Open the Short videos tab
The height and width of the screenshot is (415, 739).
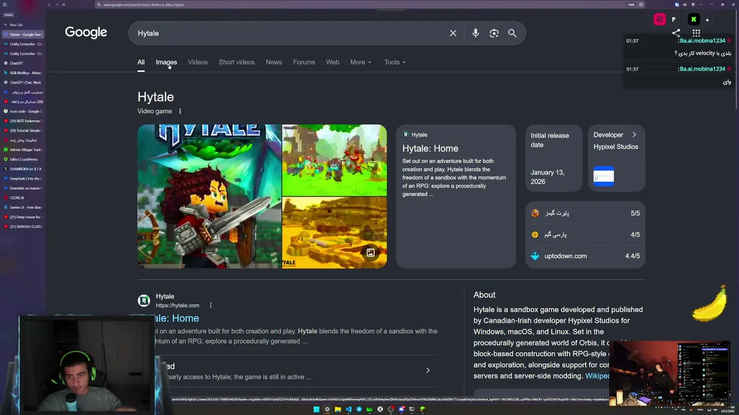(x=237, y=62)
